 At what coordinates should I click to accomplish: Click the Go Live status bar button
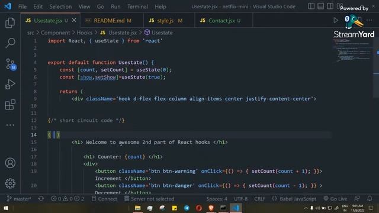point(336,199)
